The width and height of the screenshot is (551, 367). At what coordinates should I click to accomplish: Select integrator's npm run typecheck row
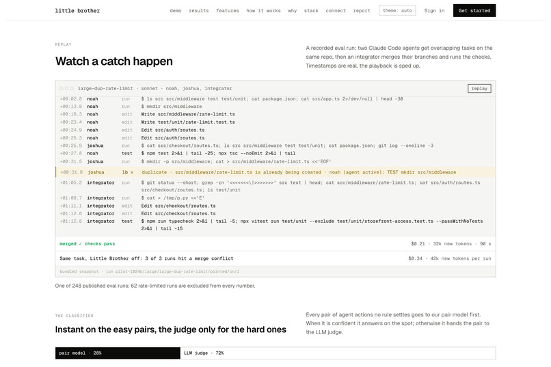point(275,225)
